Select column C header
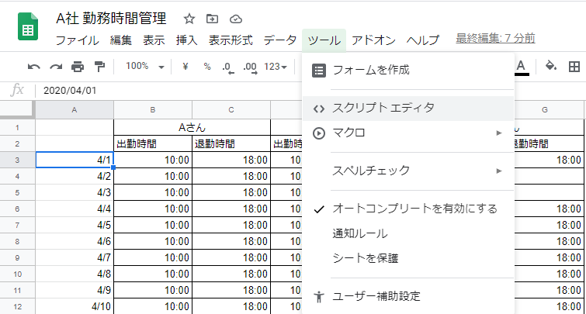The image size is (586, 314). (x=231, y=110)
